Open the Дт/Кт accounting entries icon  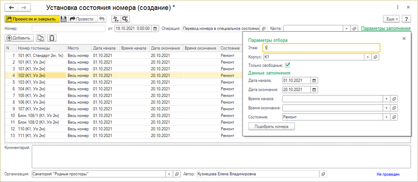point(116,19)
